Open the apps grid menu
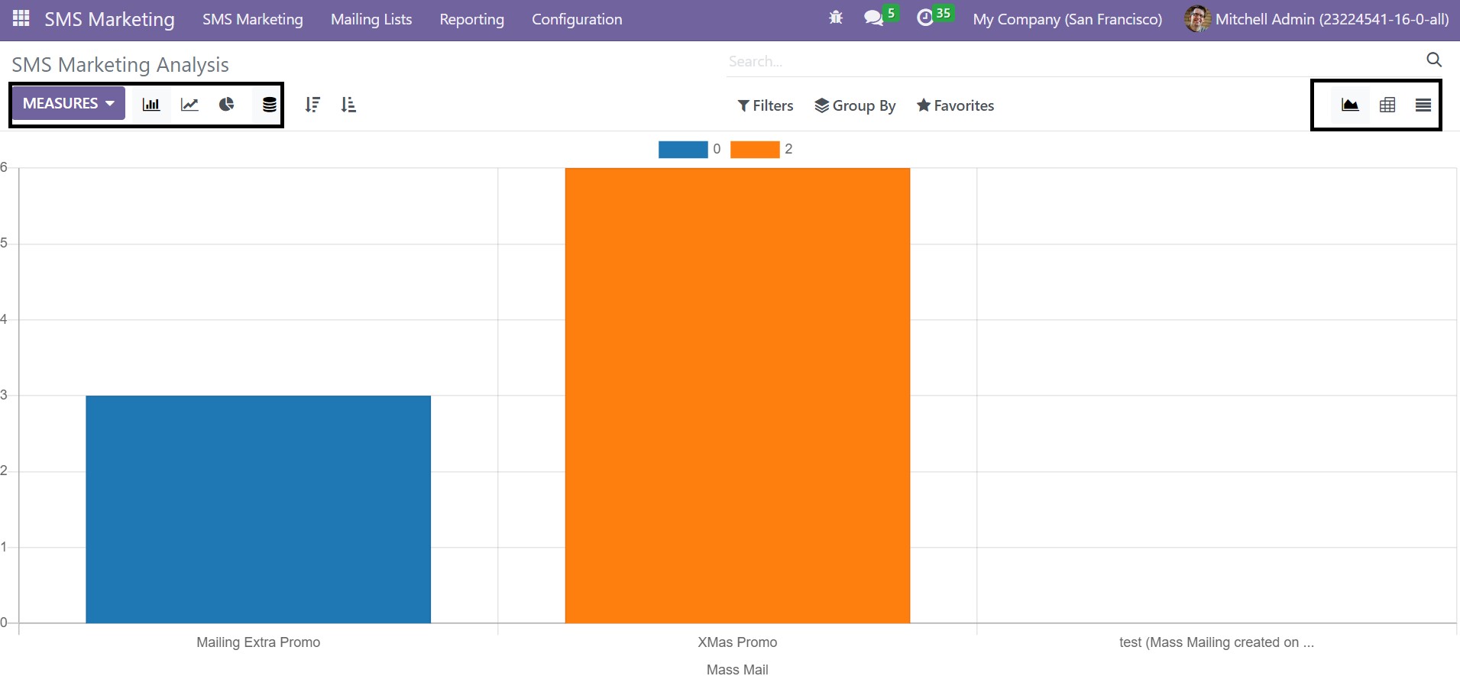 point(21,19)
